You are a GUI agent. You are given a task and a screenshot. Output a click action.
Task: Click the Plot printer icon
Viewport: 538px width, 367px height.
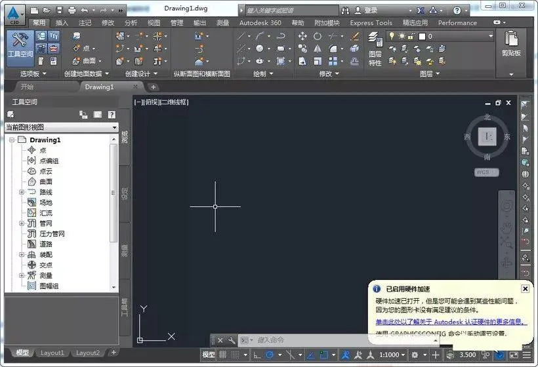(72, 10)
